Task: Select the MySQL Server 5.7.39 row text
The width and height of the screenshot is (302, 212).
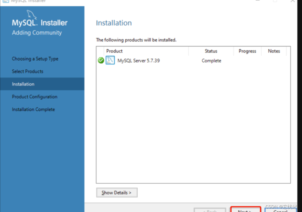Action: pos(139,61)
